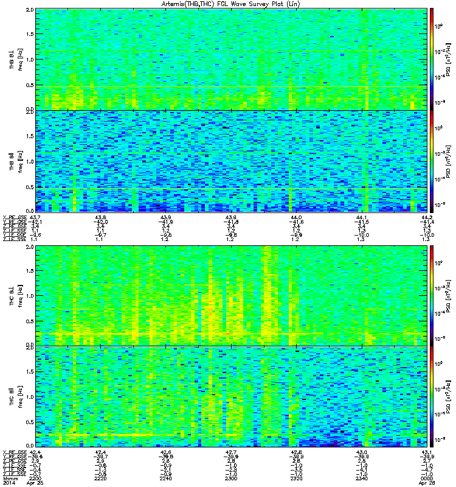
Task: Click the 0.5 frequency tick of the THC B⊥ panel
Action: [30, 321]
